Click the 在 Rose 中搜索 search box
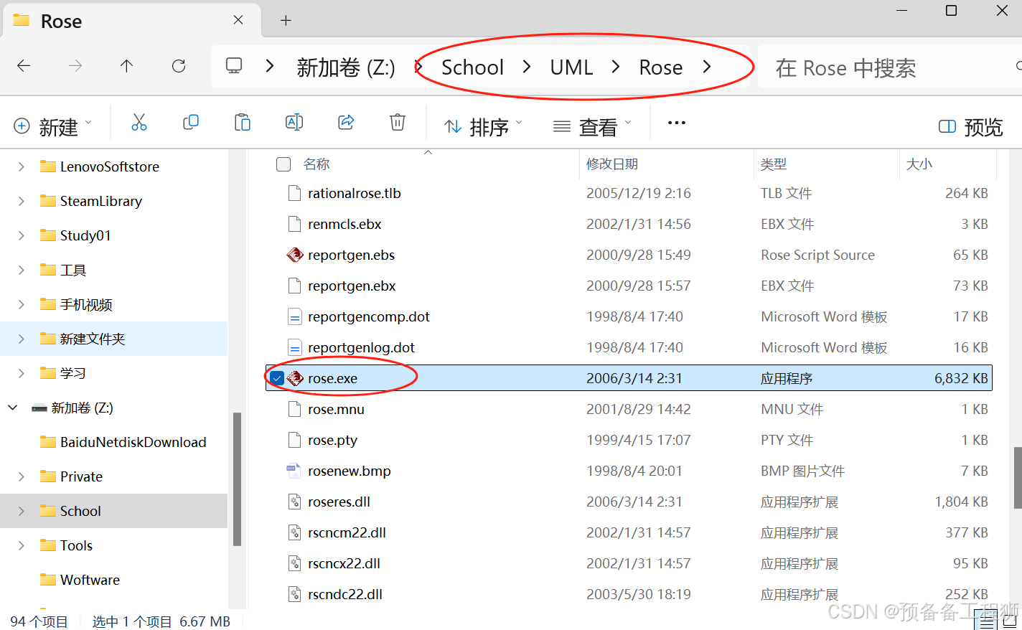The height and width of the screenshot is (630, 1022). 890,67
